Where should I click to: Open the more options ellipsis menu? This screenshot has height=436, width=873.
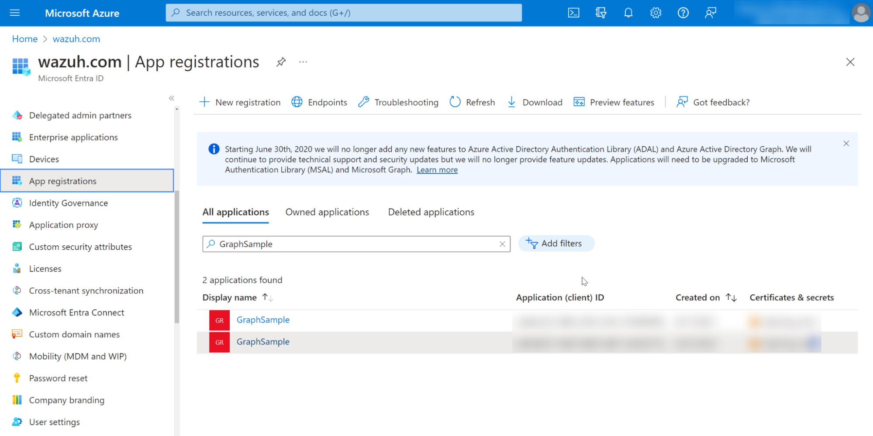303,62
